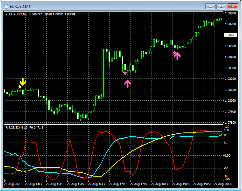Click the 29 Aug 19:10 time label

pos(181,184)
